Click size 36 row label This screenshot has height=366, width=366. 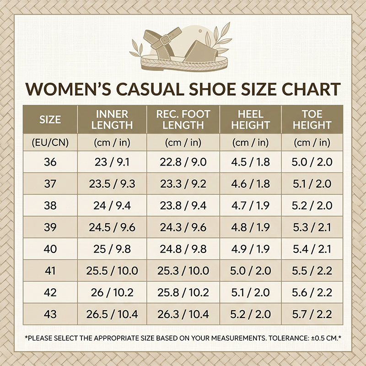point(50,162)
